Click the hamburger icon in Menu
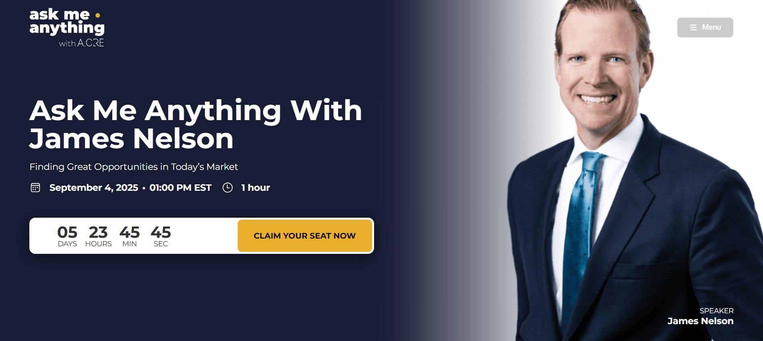Viewport: 763px width, 341px height. 693,27
